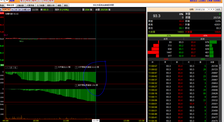Expand the dropdown arrow left of magnifier
This screenshot has height=122, width=224.
pos(1,1)
